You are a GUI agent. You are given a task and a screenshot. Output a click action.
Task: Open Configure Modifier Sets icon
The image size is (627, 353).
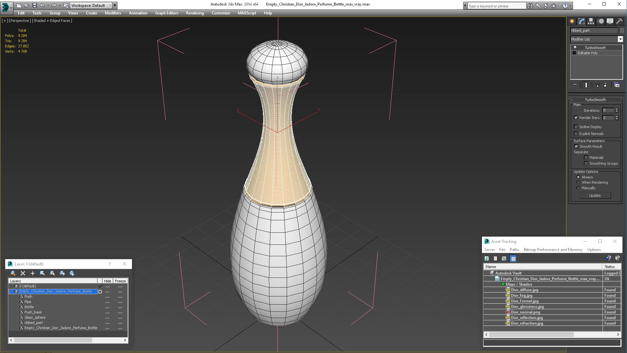tap(617, 85)
